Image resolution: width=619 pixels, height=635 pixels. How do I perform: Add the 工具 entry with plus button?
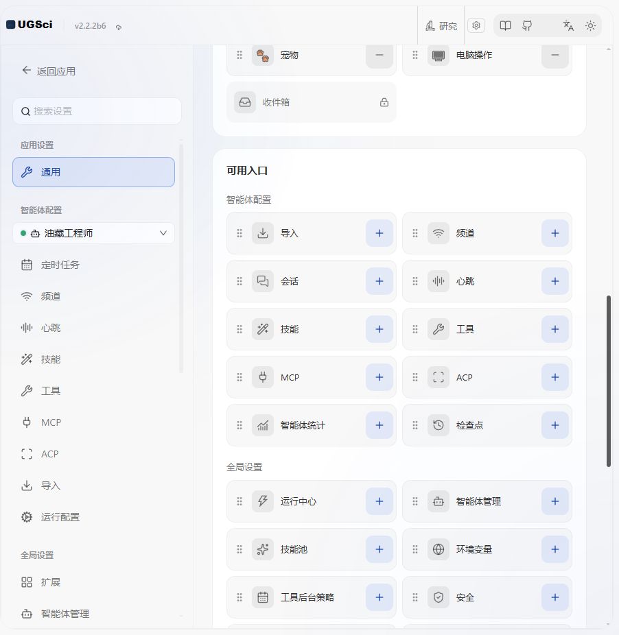click(555, 329)
